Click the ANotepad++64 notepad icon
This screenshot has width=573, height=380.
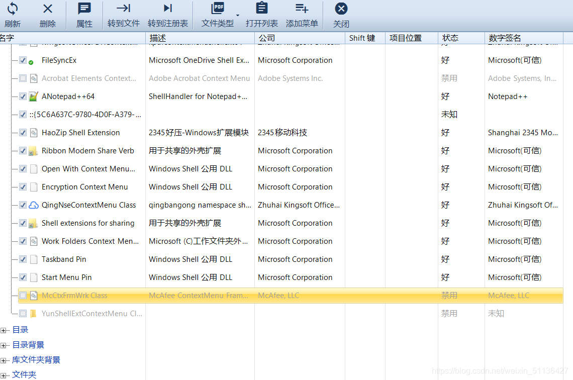coord(34,97)
